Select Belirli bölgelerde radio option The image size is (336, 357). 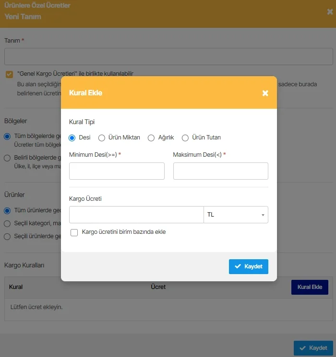coord(7,158)
